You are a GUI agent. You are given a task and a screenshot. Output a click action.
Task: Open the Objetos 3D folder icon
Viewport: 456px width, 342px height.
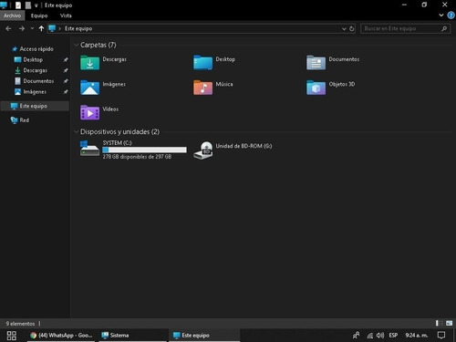(x=316, y=88)
